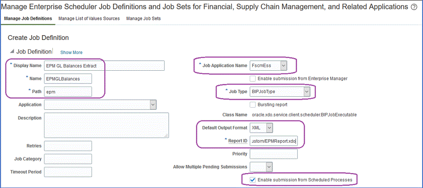The image size is (423, 188).
Task: Expand the Application dropdown list
Action: click(153, 105)
